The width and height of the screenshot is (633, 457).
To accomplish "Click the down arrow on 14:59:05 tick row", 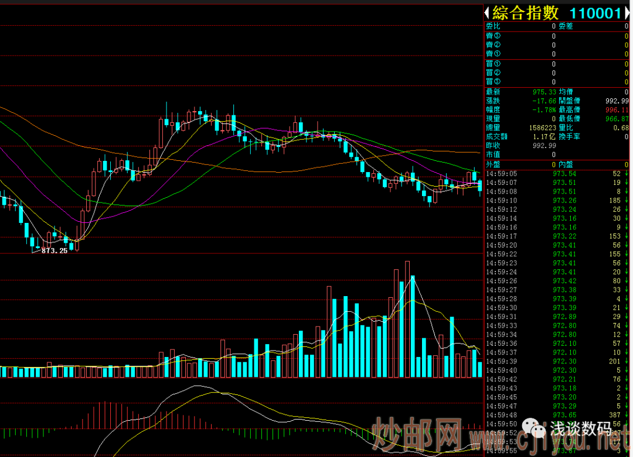I will click(x=627, y=174).
